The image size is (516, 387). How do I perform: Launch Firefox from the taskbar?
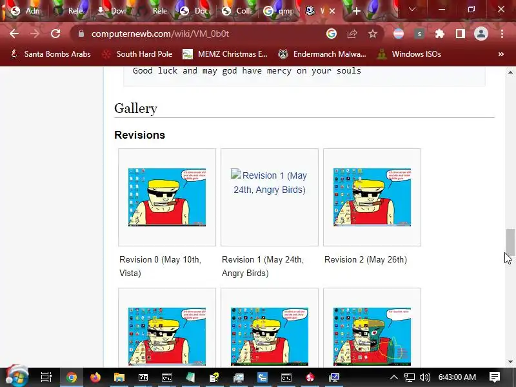click(95, 377)
